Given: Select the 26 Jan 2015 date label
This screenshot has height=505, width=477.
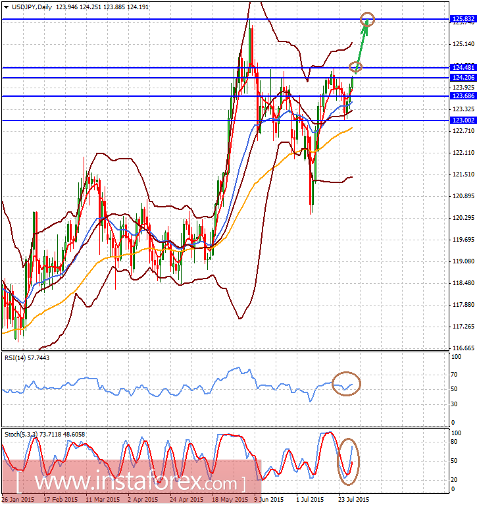Looking at the screenshot, I should click(18, 499).
